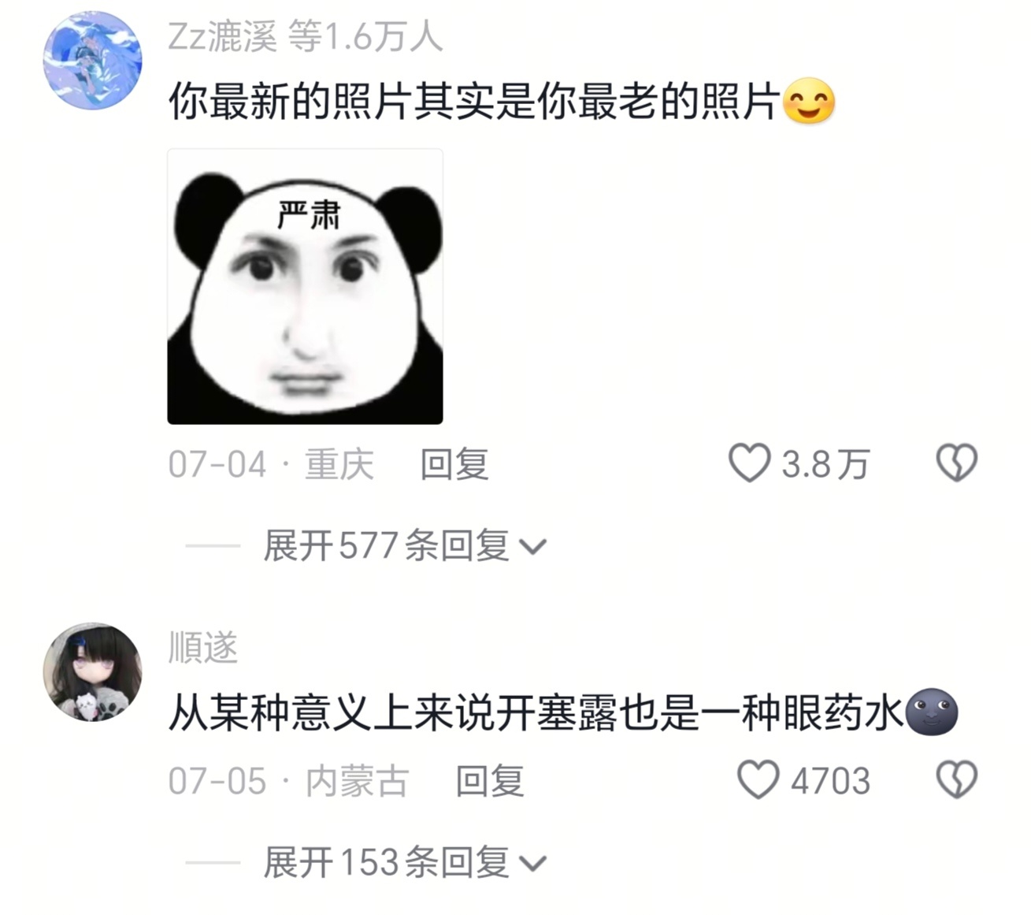
Task: Tap the smiling emoji in first comment
Action: tap(809, 102)
